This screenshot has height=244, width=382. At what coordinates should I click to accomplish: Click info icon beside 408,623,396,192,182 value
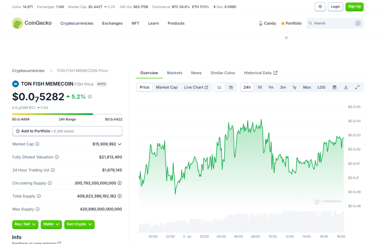(120, 196)
